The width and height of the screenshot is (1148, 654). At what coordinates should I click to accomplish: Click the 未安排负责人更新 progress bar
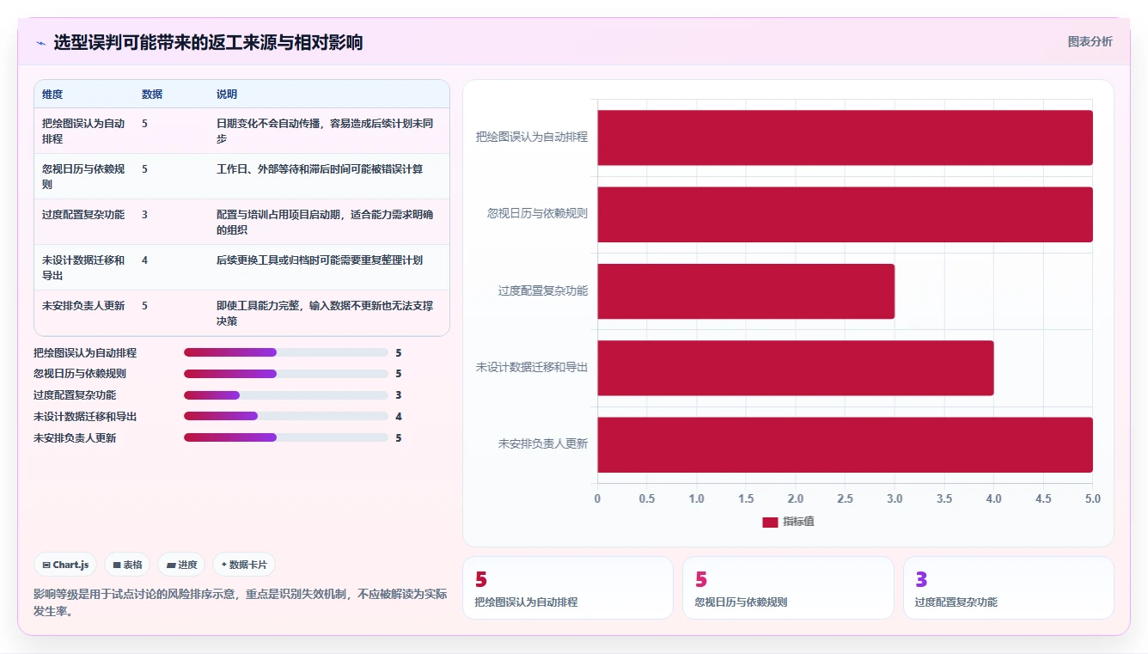click(x=286, y=437)
